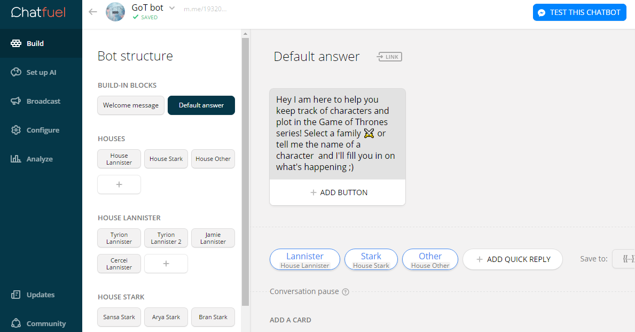Viewport: 635px width, 332px height.
Task: Click the Broadcast megaphone icon
Action: [x=16, y=101]
